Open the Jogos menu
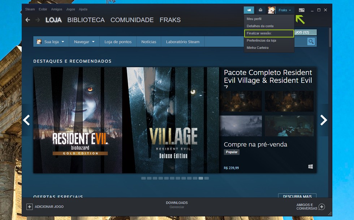Screen dimensions: 354x220 point(70,9)
